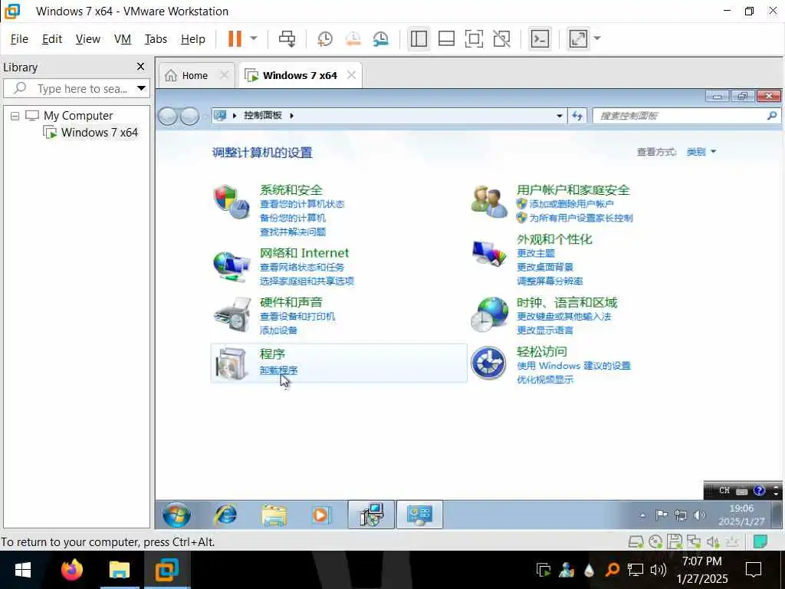Open the library search filter dropdown

click(x=142, y=89)
